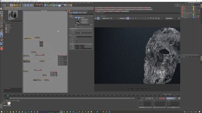Click the image Path input field
Viewport: 202px width, 113px height.
point(84,25)
